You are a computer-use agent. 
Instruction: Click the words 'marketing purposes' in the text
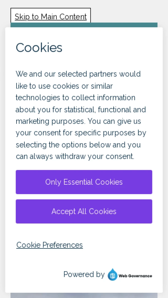pyautogui.click(x=50, y=121)
